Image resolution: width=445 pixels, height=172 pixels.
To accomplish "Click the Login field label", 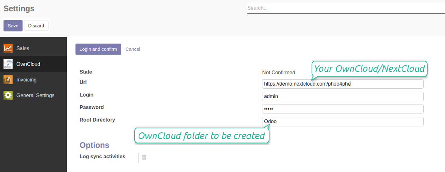I will [x=87, y=95].
